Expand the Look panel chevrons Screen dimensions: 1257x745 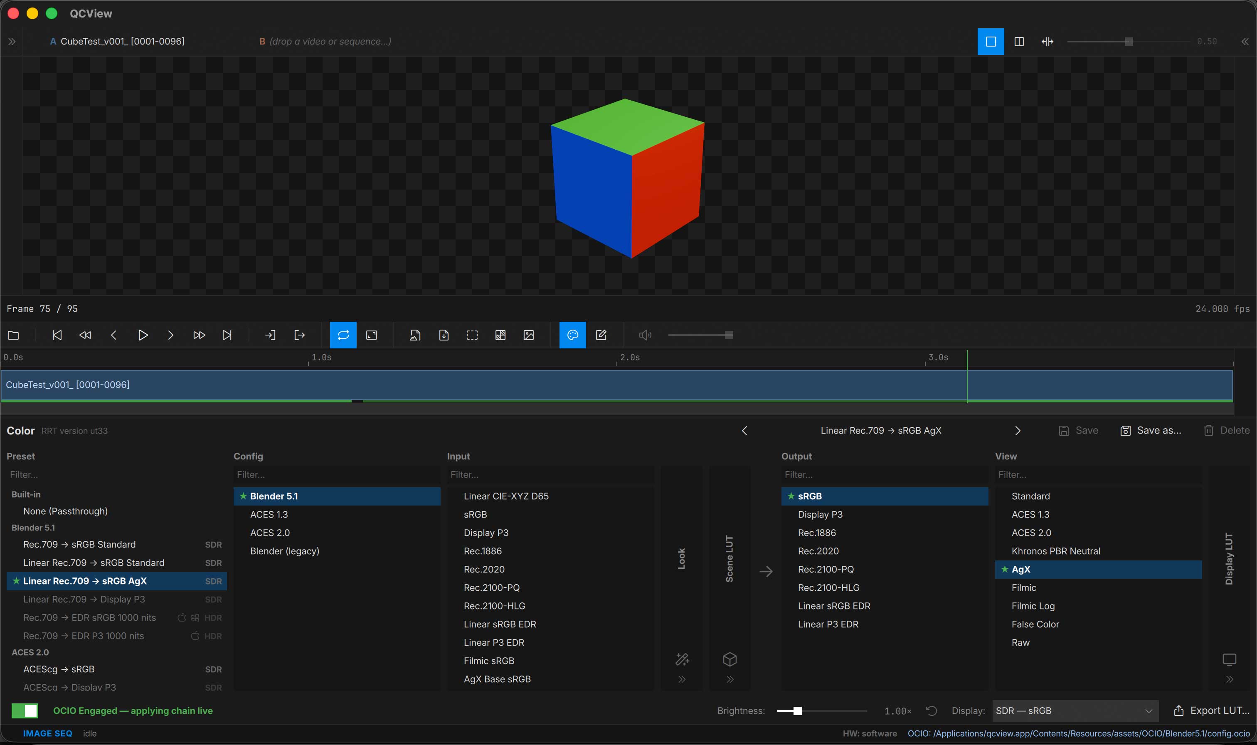(682, 680)
